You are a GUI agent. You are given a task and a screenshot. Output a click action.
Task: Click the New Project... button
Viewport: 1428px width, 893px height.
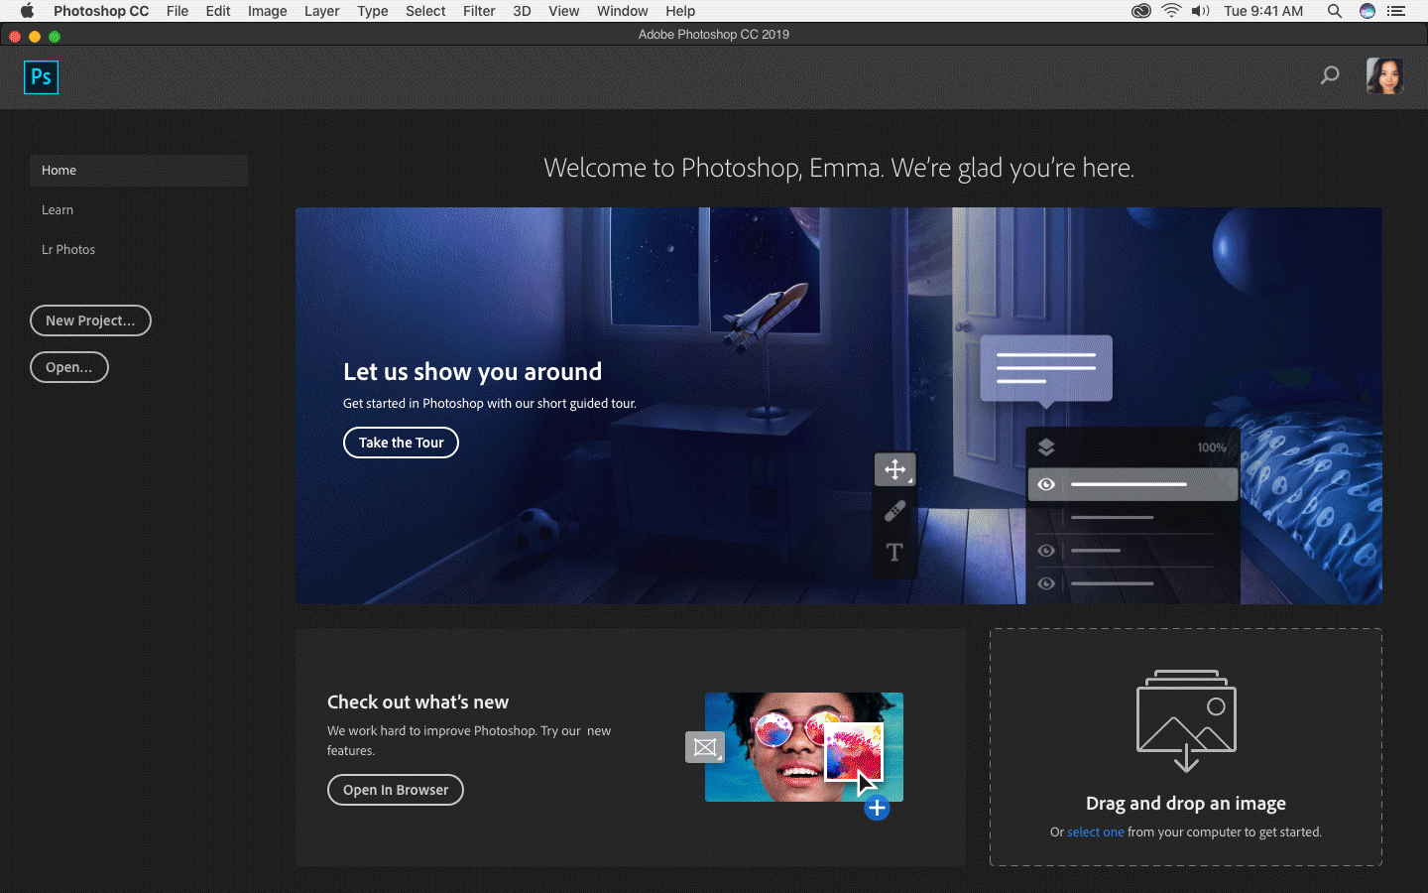click(x=90, y=320)
